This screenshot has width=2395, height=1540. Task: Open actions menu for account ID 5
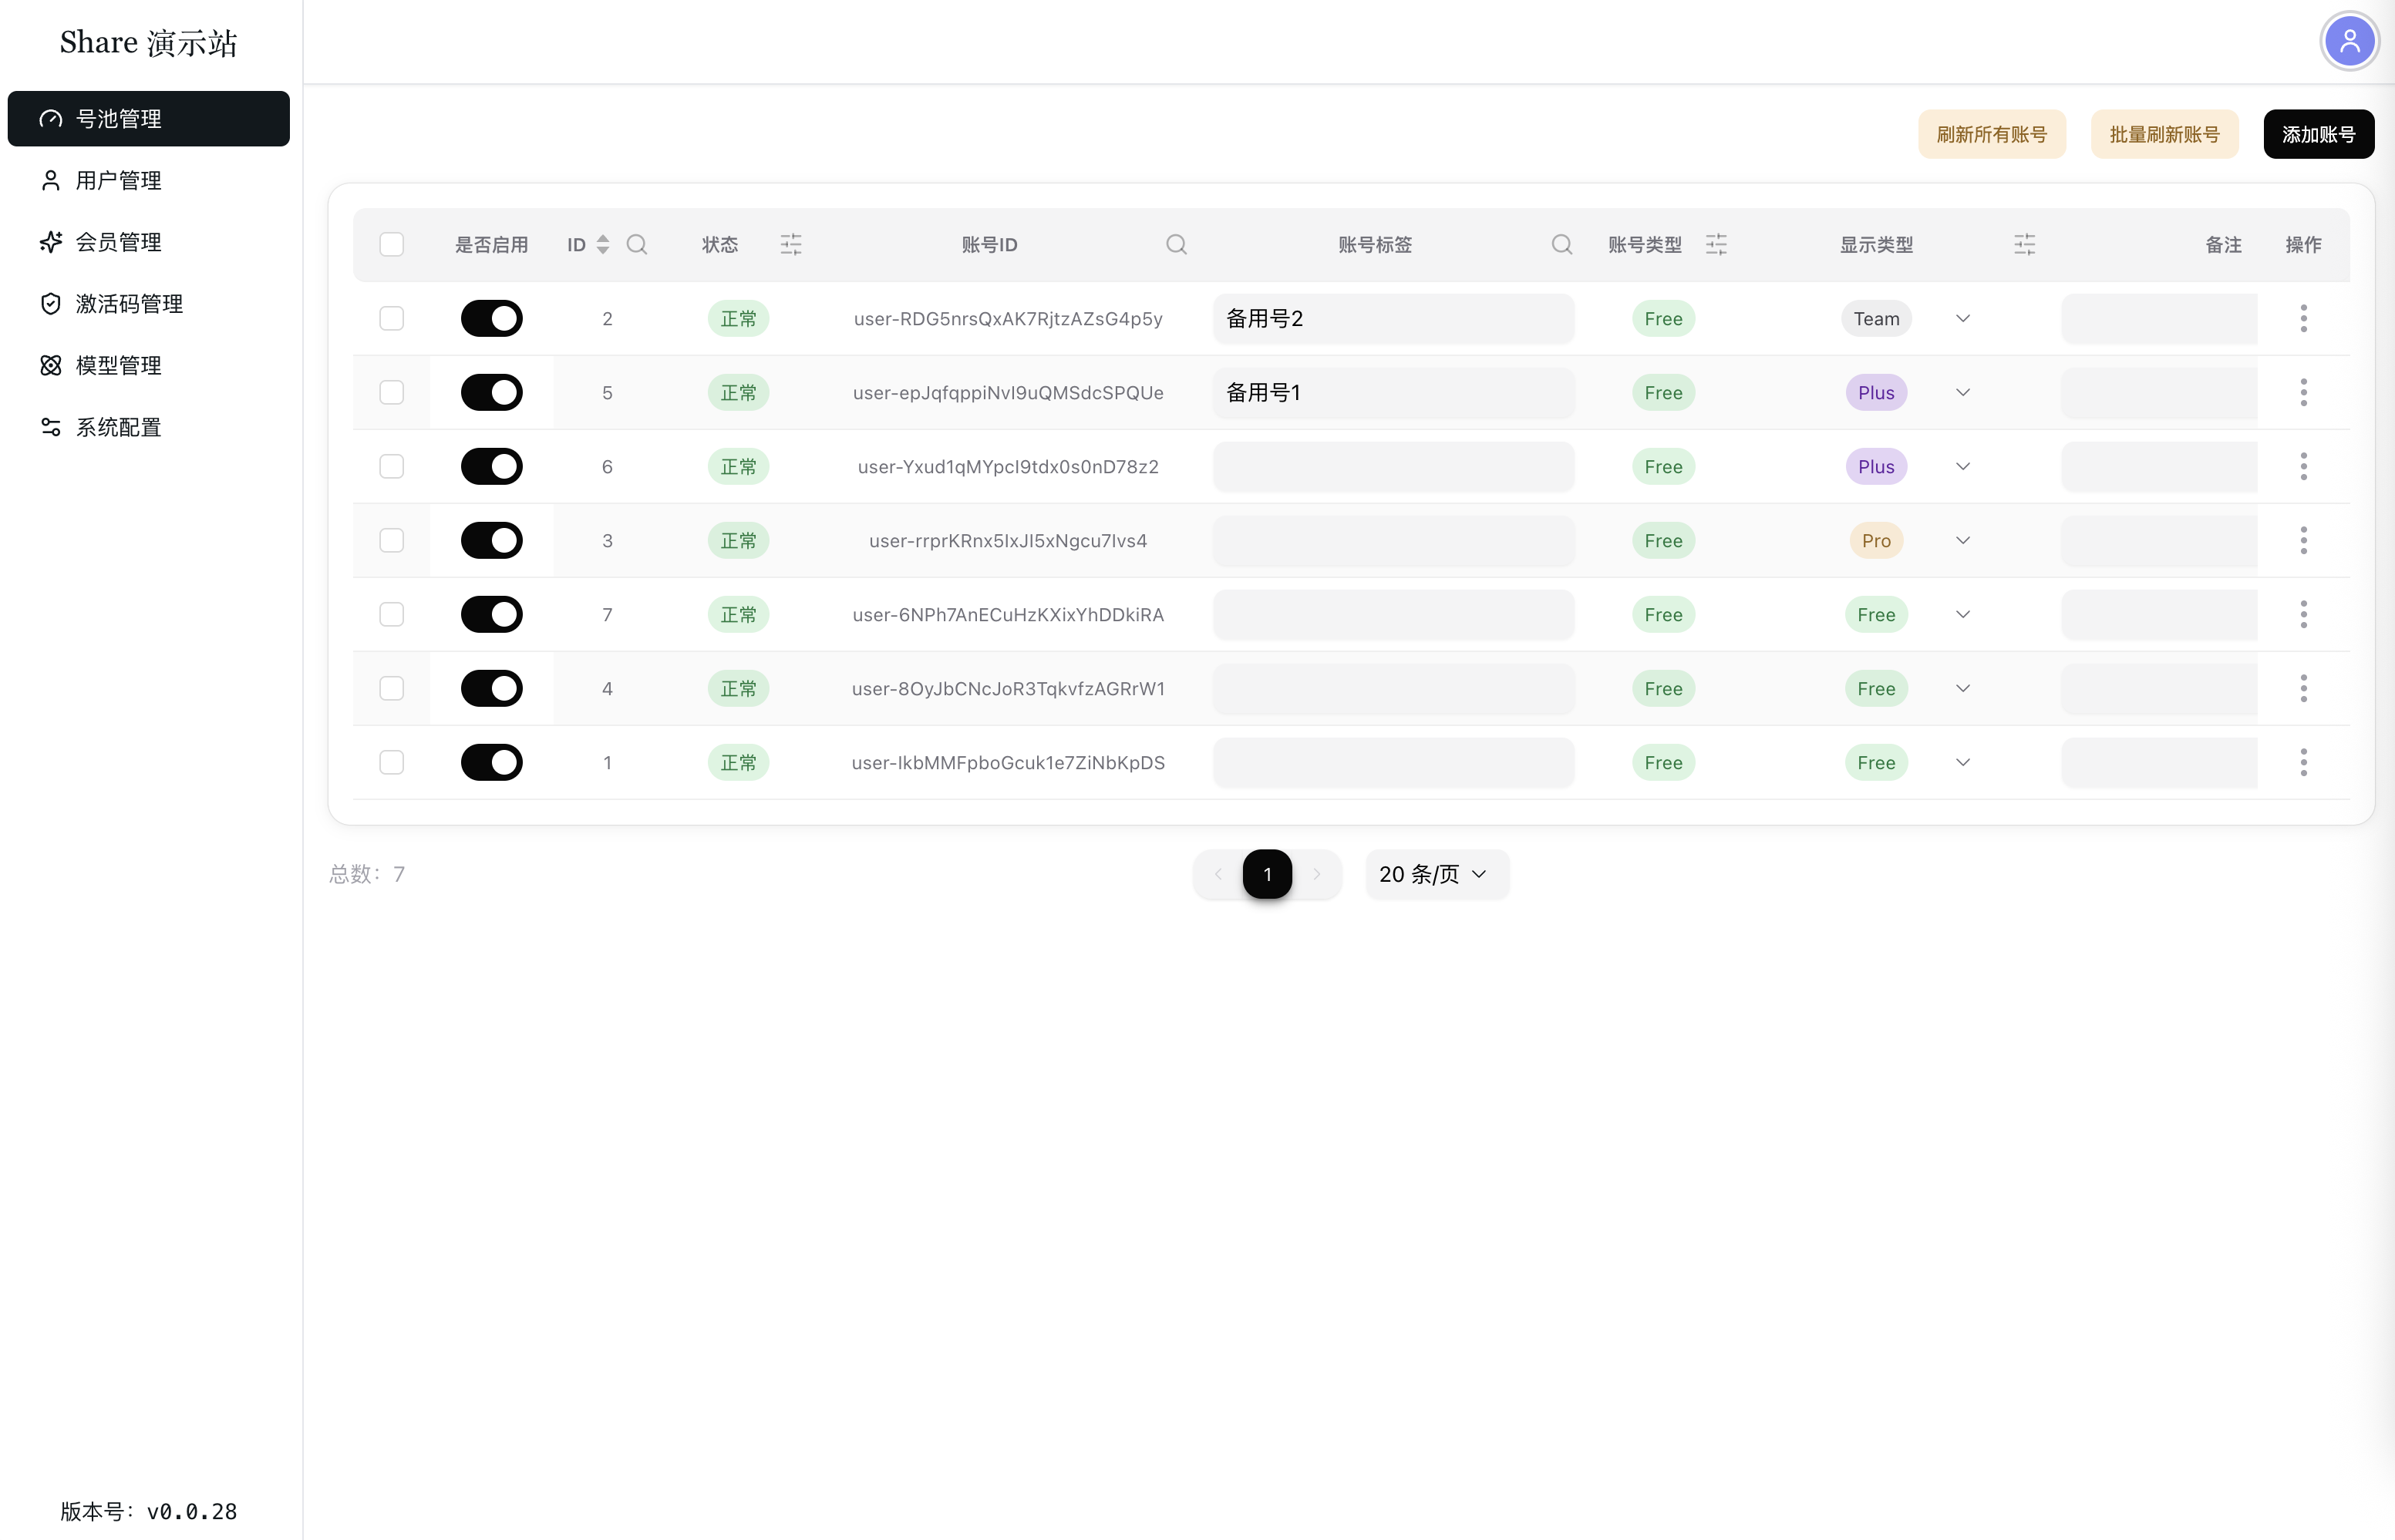pyautogui.click(x=2303, y=392)
